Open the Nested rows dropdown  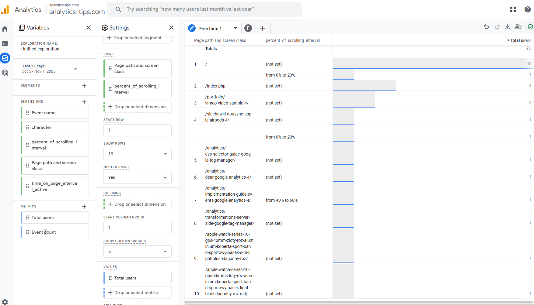pos(138,178)
